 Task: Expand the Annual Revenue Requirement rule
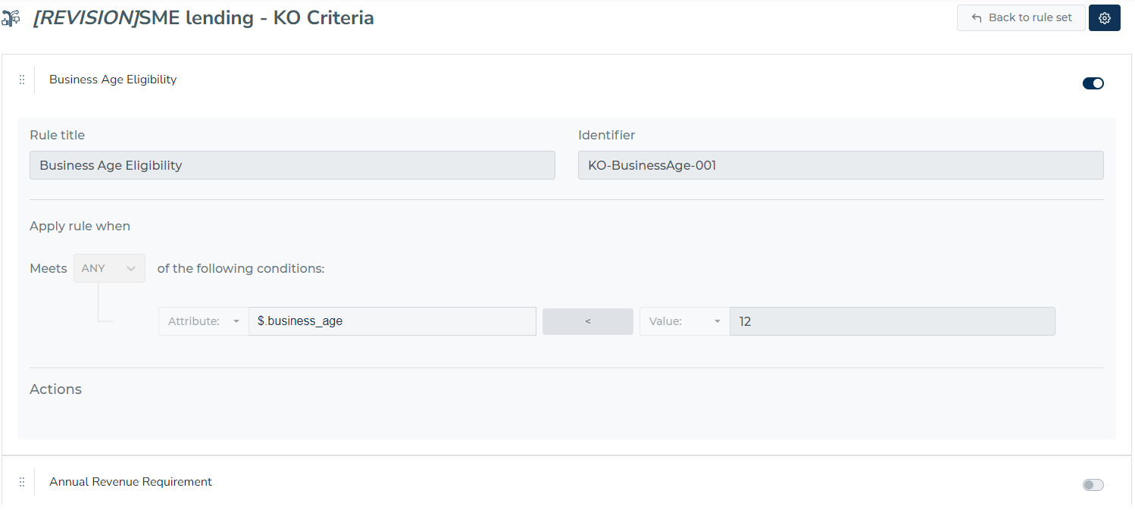point(130,482)
